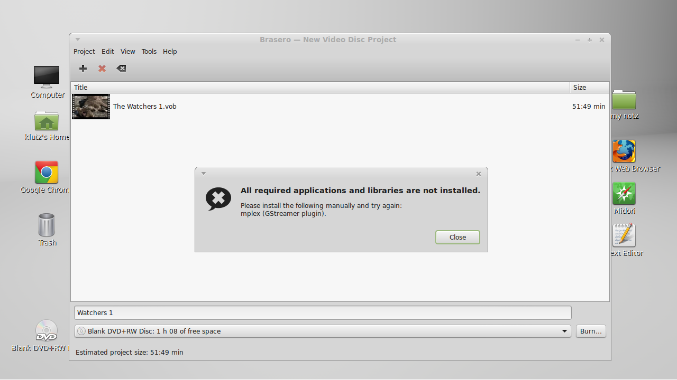Screen dimensions: 677x380
Task: Open the Text Editor desktop icon
Action: tap(624, 235)
